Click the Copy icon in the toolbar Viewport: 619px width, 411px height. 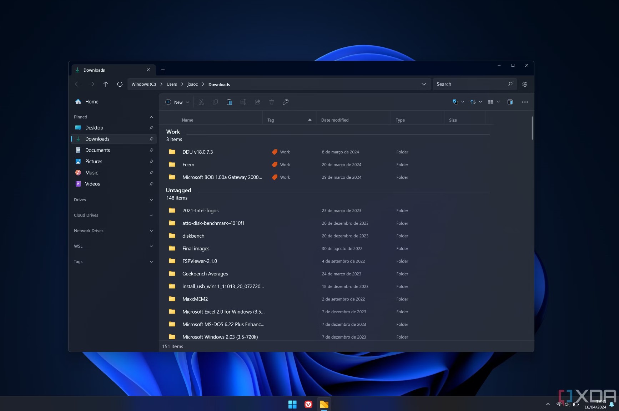(x=215, y=102)
